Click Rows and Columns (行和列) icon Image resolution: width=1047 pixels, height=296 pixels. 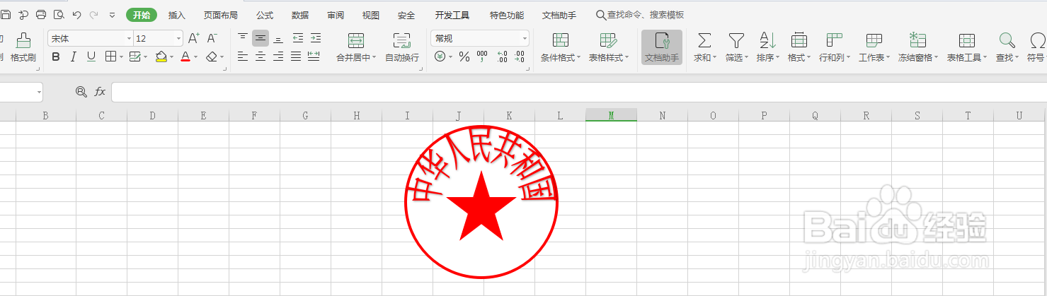tap(834, 40)
